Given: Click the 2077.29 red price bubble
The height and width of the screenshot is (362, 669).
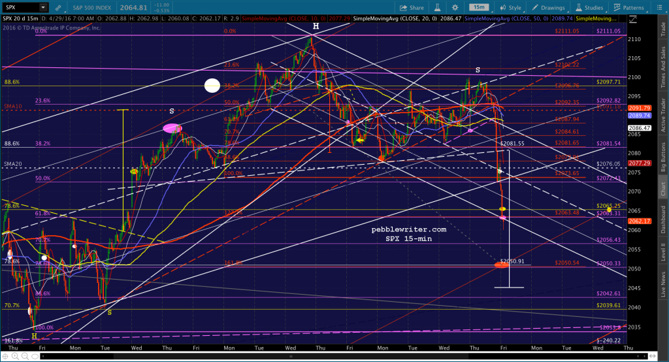Looking at the screenshot, I should click(x=639, y=163).
